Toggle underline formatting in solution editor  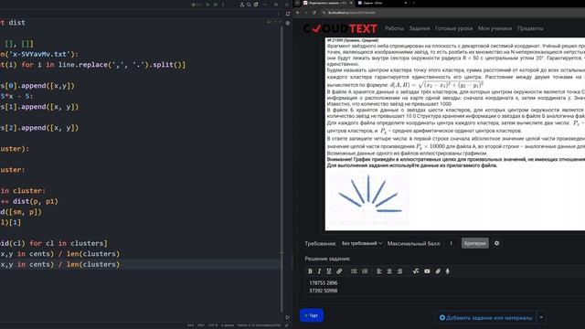pos(329,271)
